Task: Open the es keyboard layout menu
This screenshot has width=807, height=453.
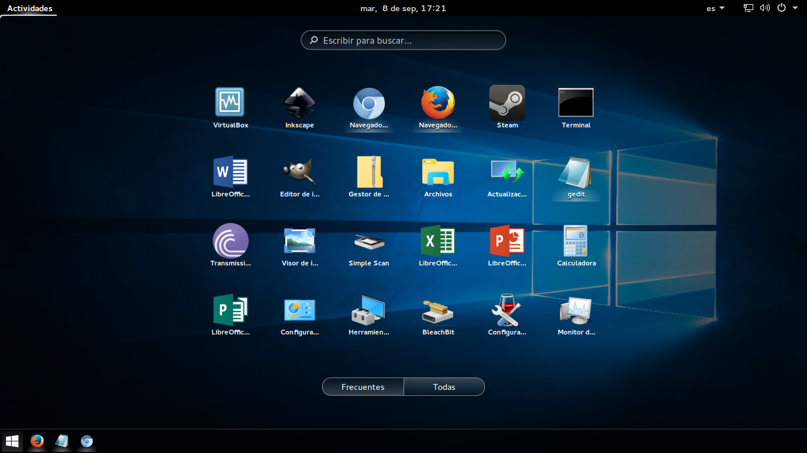Action: click(714, 8)
